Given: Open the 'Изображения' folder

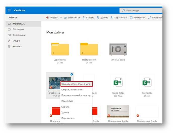Looking at the screenshot, I should click(x=89, y=49).
